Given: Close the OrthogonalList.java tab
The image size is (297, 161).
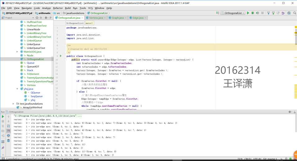Looking at the screenshot, I should 82,18.
